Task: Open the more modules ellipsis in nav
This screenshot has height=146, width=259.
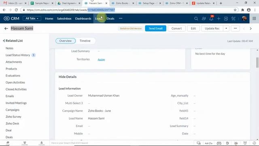Action: point(121,18)
